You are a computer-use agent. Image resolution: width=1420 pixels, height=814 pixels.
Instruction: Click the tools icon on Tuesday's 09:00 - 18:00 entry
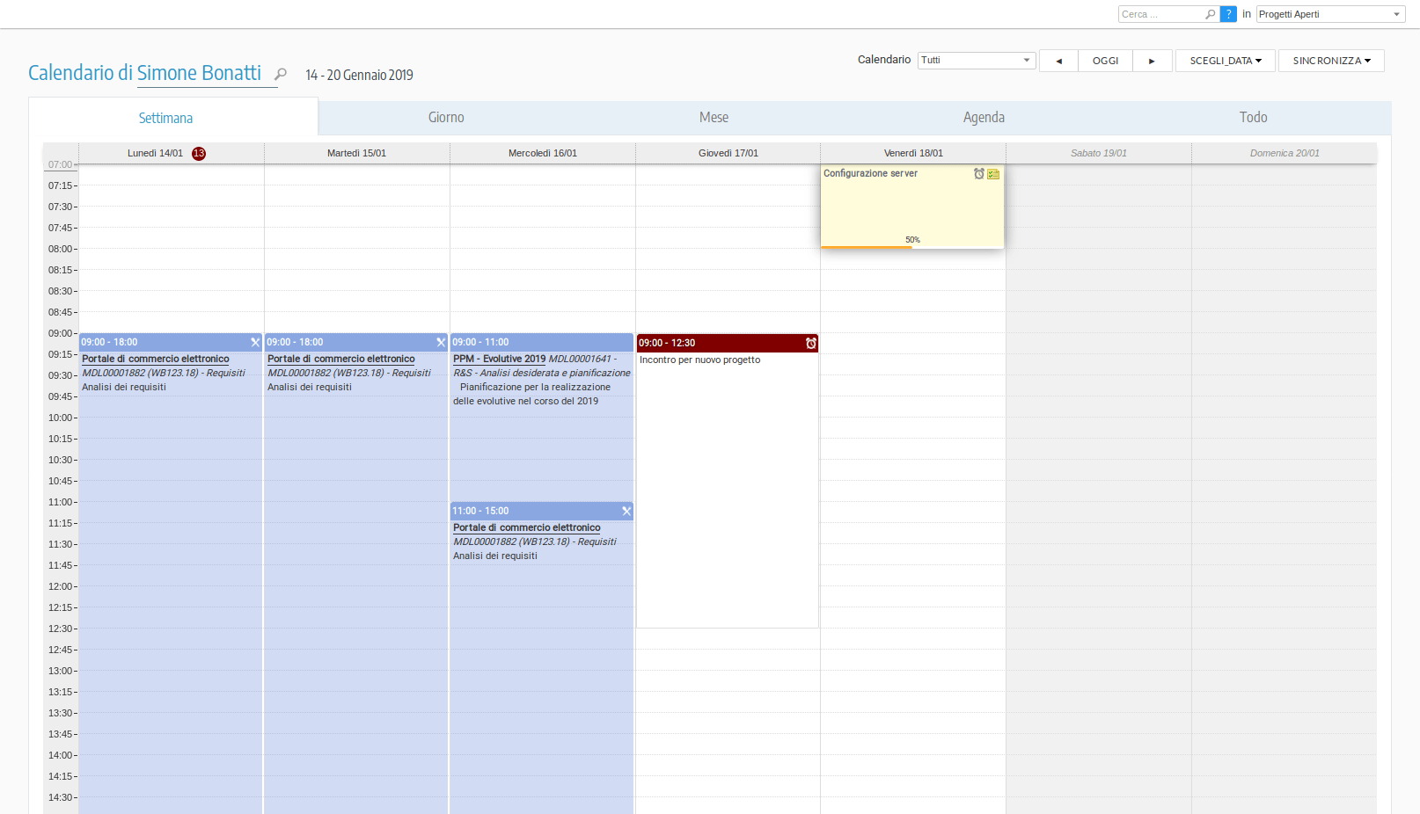tap(441, 342)
